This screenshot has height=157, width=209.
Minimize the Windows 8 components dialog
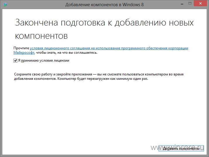pos(182,4)
